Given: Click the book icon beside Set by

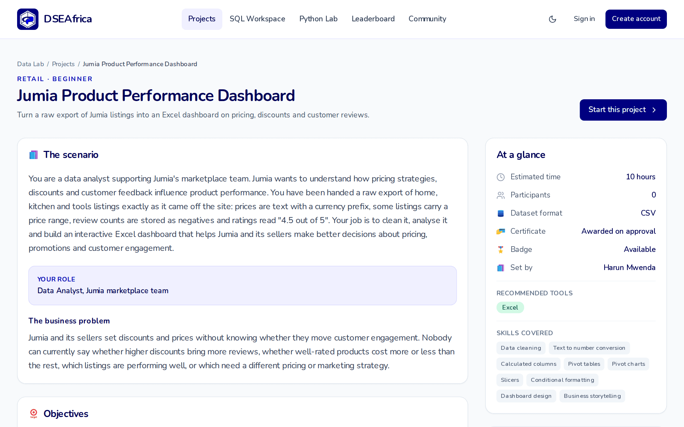Looking at the screenshot, I should [501, 268].
